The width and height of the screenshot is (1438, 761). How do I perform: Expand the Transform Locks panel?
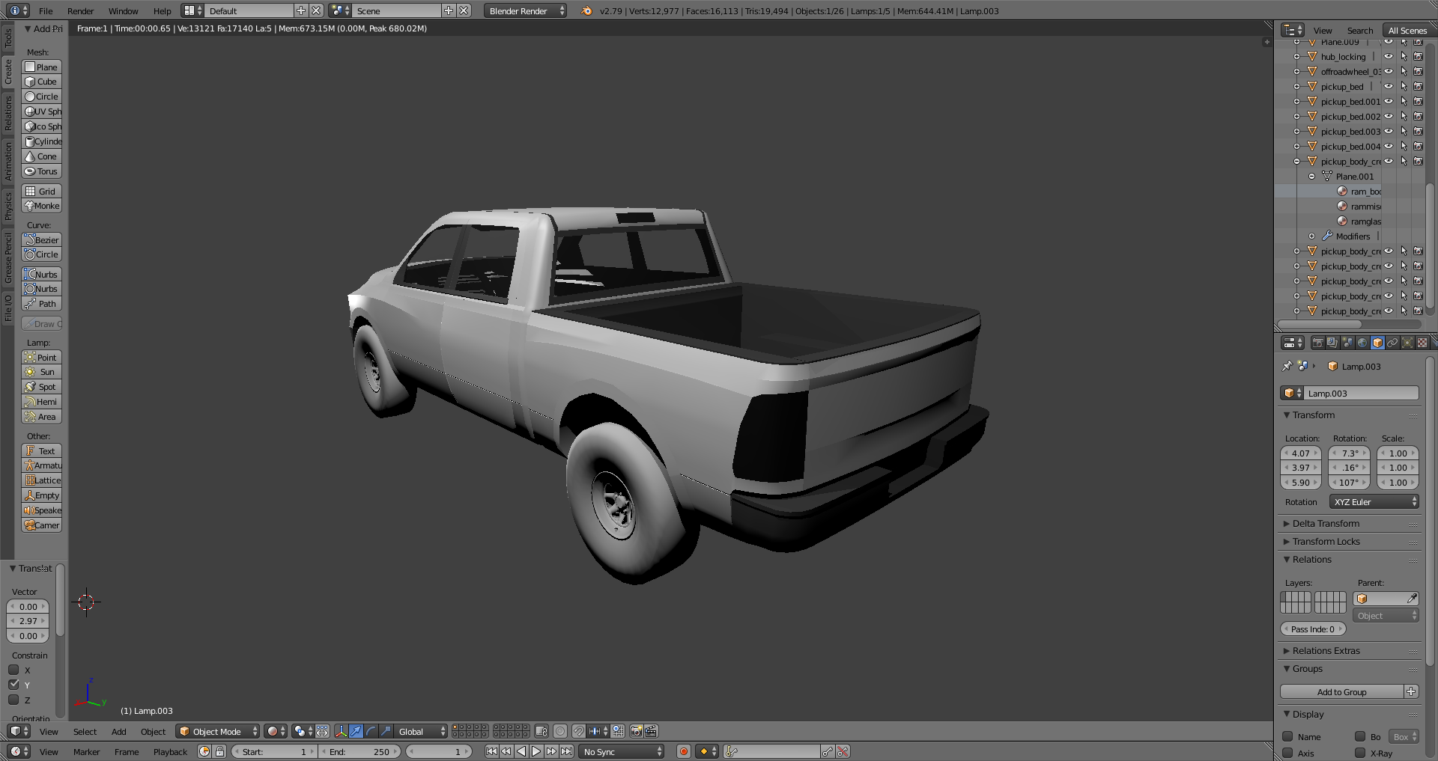(x=1325, y=541)
